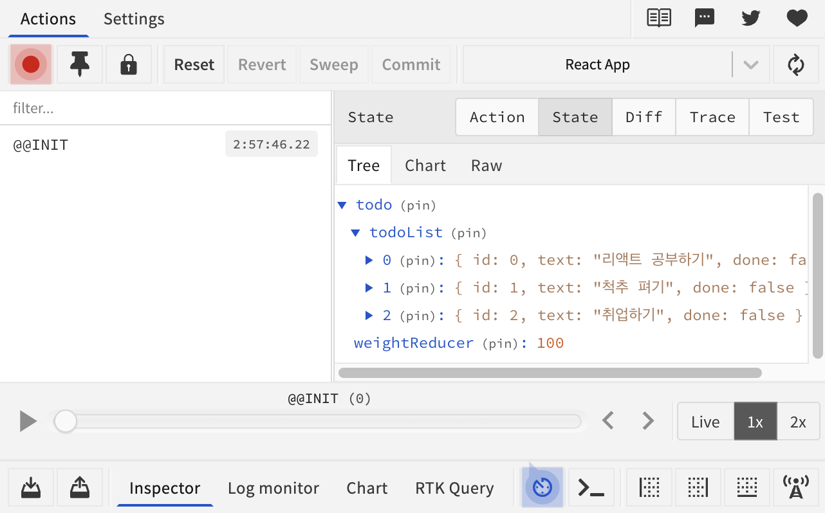The width and height of the screenshot is (825, 513).
Task: Open the Diff inspector tab
Action: pyautogui.click(x=644, y=117)
